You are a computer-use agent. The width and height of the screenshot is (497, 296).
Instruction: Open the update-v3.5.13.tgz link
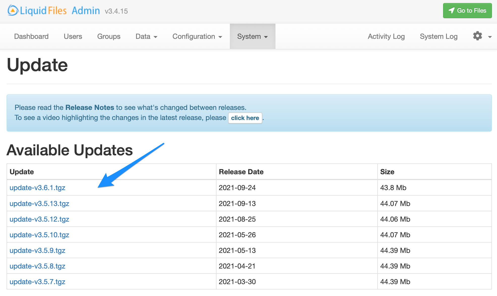39,203
